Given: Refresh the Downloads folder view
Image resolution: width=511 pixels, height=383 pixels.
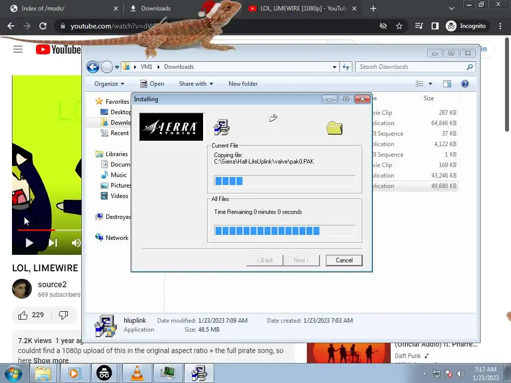Looking at the screenshot, I should (x=346, y=67).
